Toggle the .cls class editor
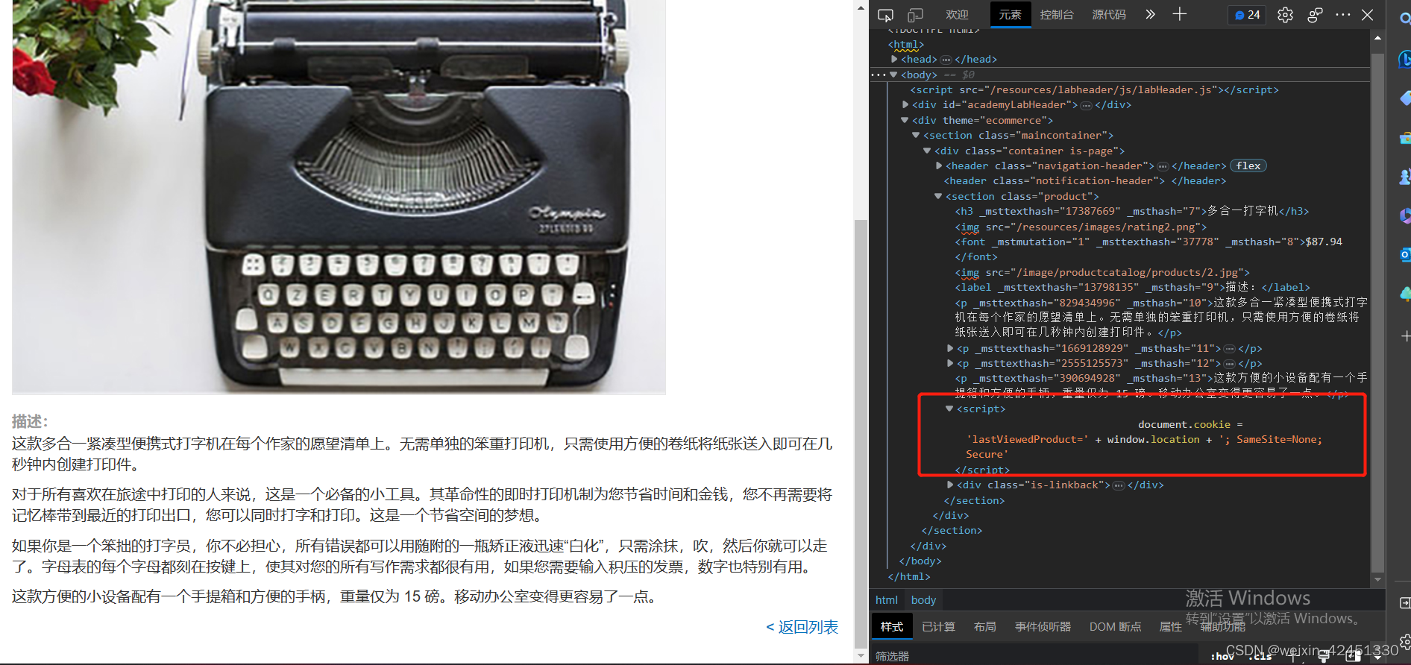The height and width of the screenshot is (665, 1411). click(1260, 656)
